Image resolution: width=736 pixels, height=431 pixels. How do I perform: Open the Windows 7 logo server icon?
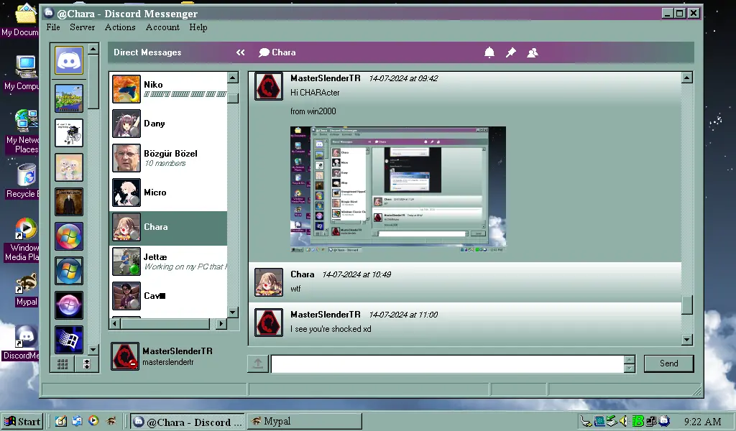[69, 271]
